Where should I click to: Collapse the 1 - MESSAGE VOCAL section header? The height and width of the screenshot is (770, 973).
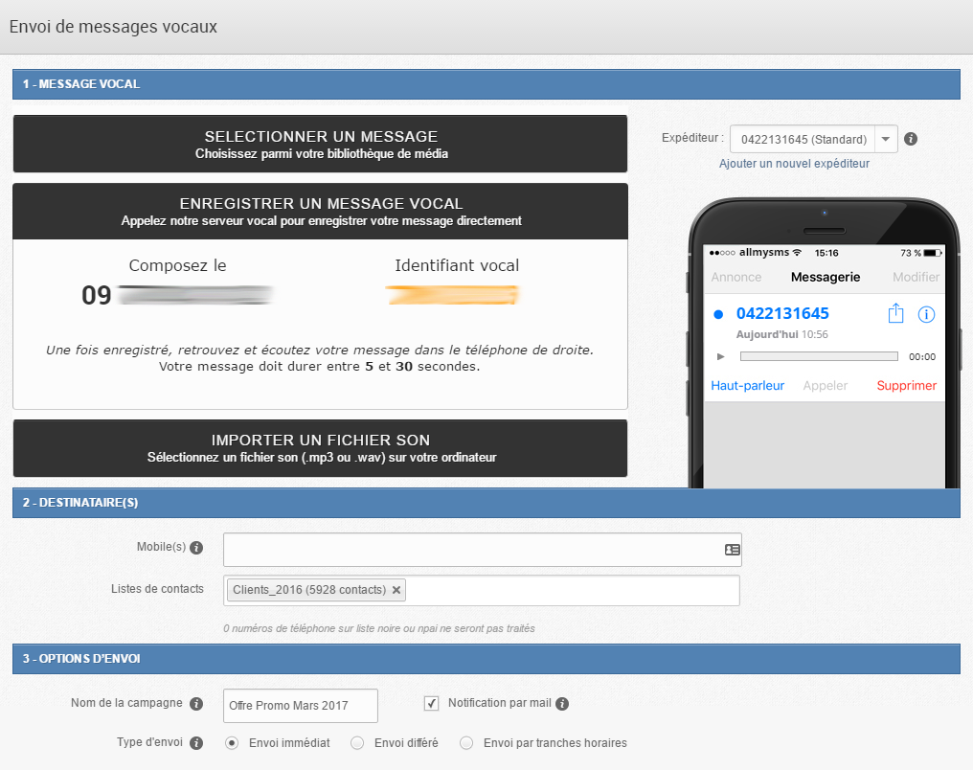click(486, 84)
